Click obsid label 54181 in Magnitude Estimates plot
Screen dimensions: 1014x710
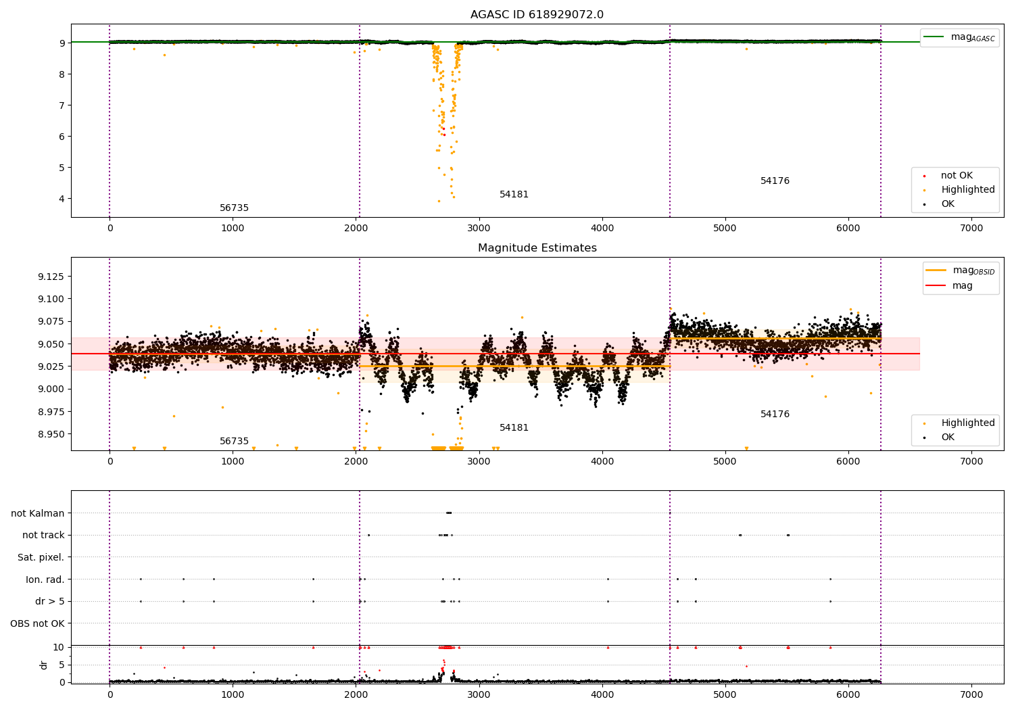click(514, 428)
